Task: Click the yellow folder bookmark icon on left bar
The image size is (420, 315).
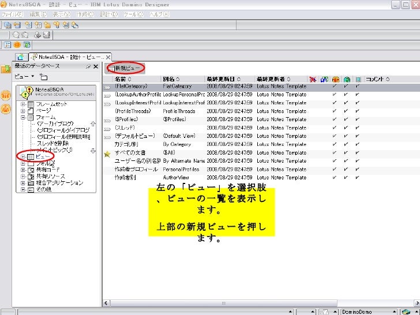Action: (6, 69)
